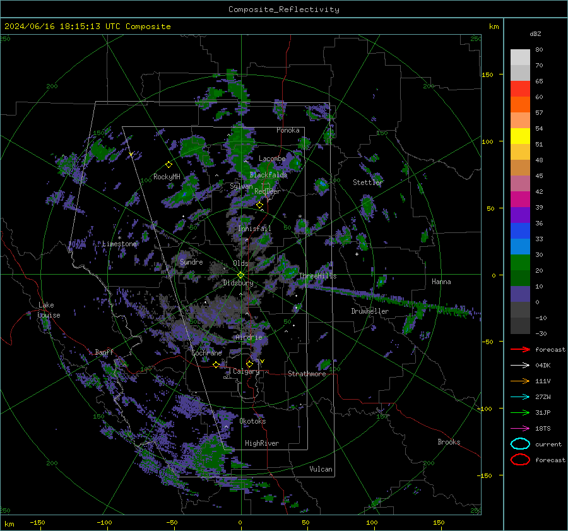Click the Lacombe city label

(272, 158)
